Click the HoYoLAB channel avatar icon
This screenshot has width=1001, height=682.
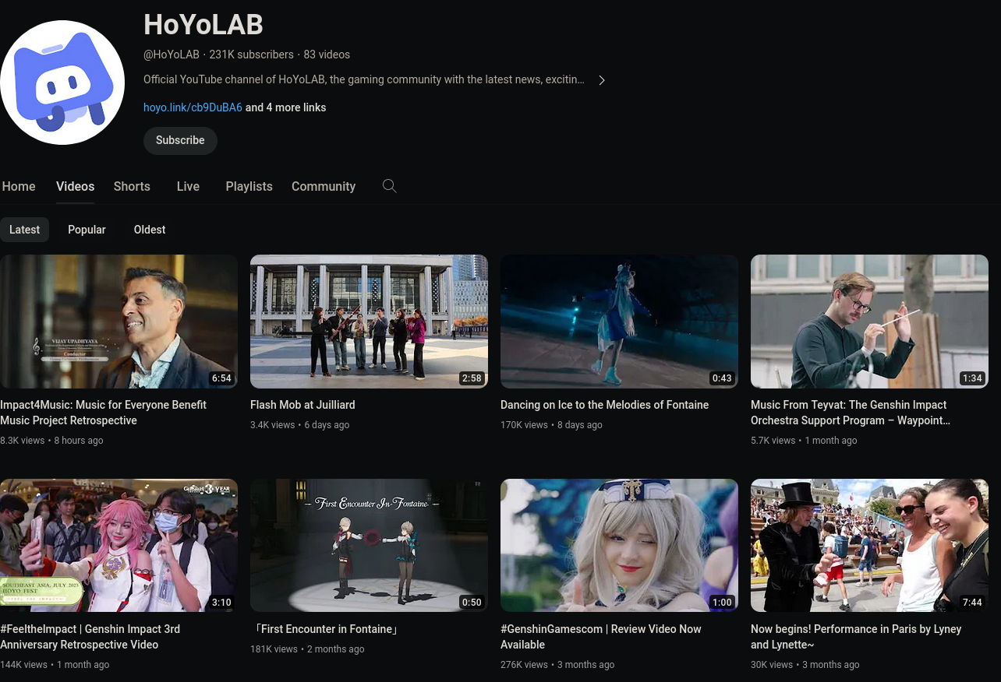(x=62, y=83)
